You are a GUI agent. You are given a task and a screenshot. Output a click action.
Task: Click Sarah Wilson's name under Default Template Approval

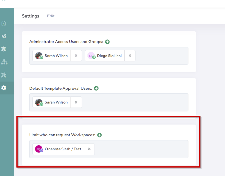click(x=56, y=102)
